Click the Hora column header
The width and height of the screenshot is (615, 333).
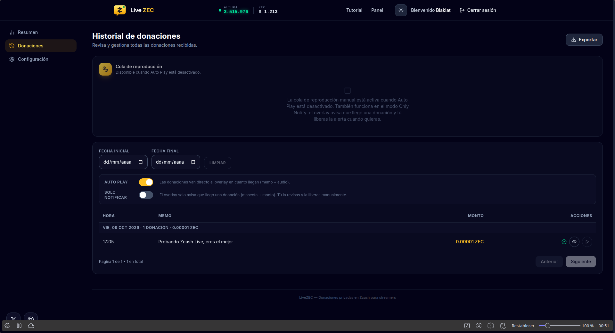[109, 216]
